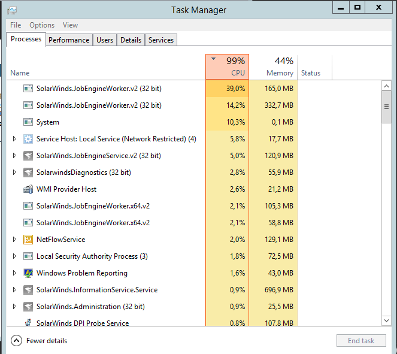This screenshot has height=354, width=397.
Task: Click the Service Host gear icon
Action: point(28,139)
